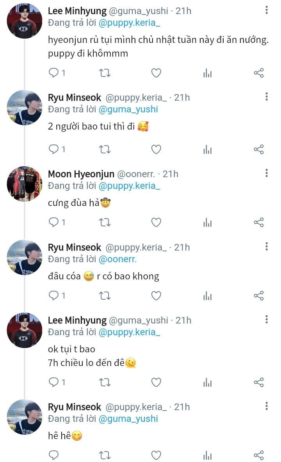Like Ryu Minseok's "hê hê" tweet
The image size is (281, 462).
coord(156,455)
